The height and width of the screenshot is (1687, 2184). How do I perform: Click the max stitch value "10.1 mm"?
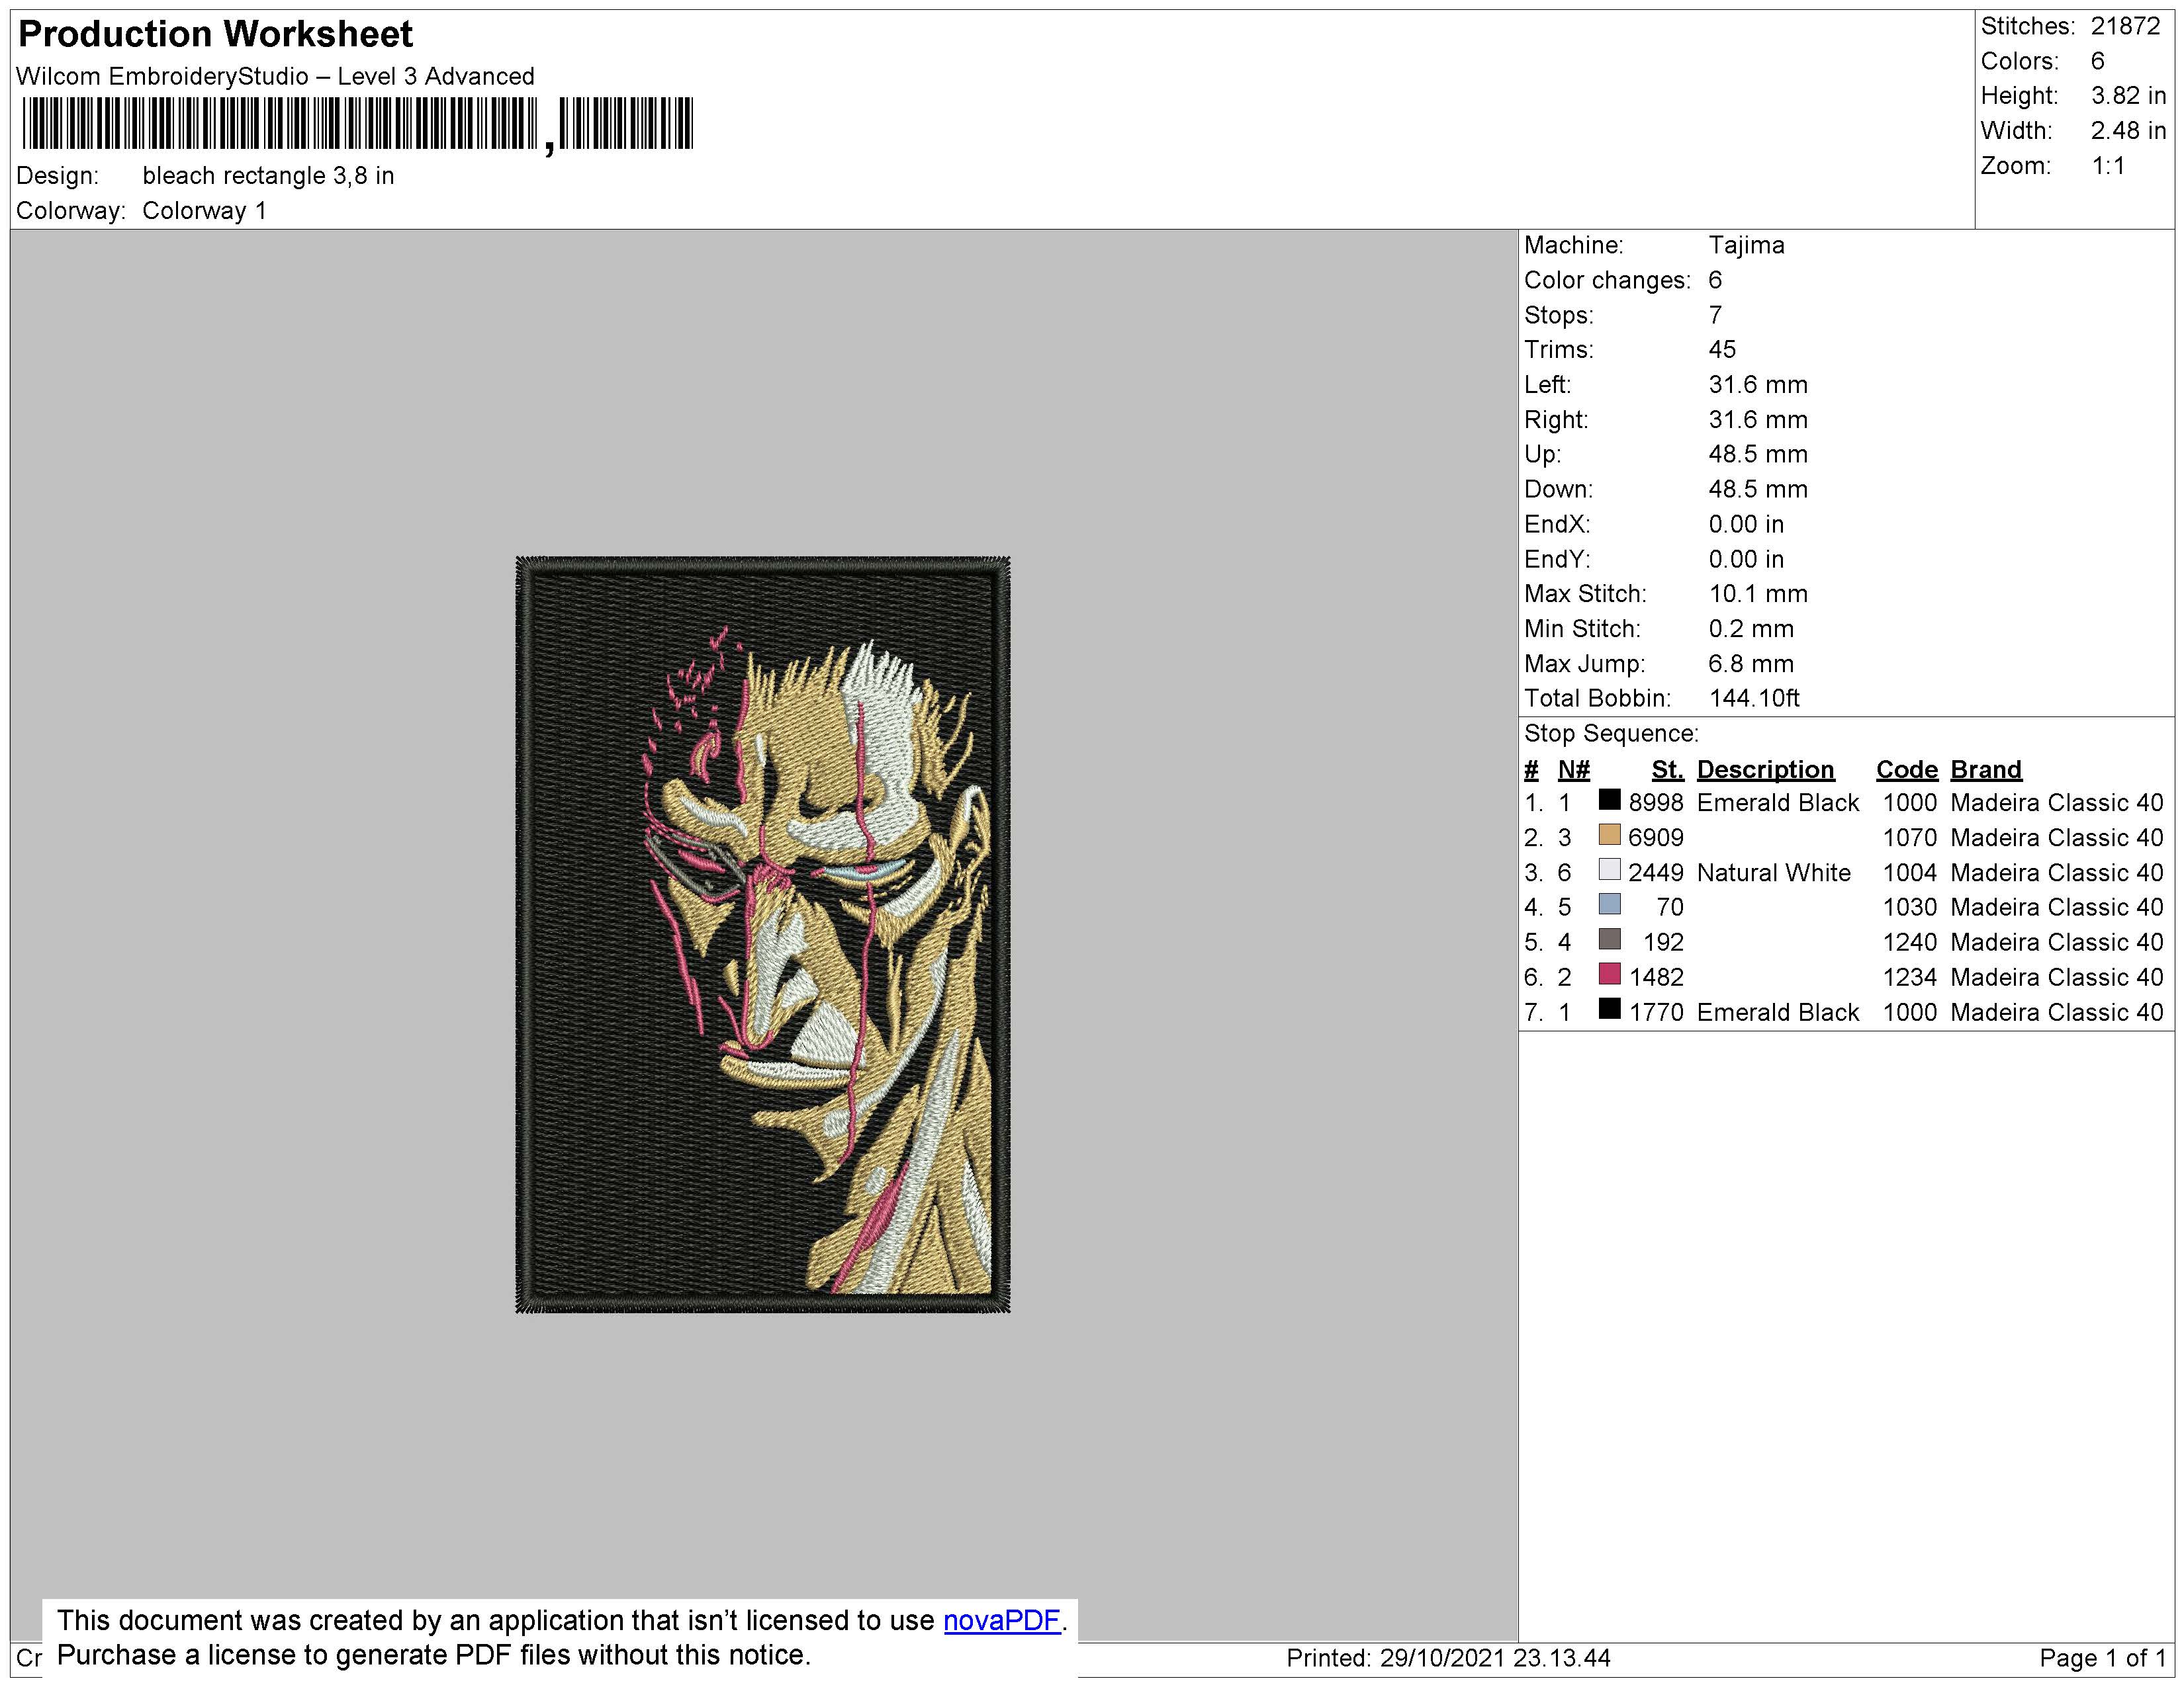[x=1758, y=595]
